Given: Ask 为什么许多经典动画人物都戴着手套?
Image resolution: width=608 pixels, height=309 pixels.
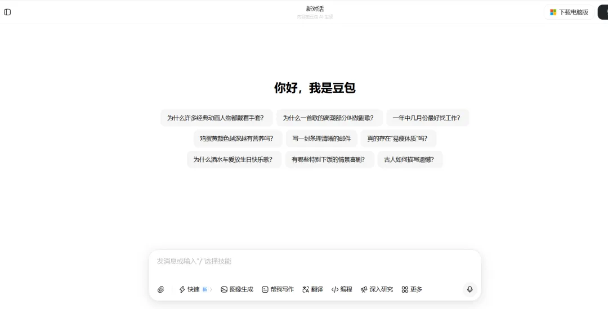Looking at the screenshot, I should pos(216,118).
